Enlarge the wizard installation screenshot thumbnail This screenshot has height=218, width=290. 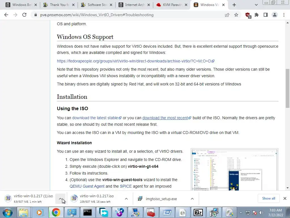(234, 169)
